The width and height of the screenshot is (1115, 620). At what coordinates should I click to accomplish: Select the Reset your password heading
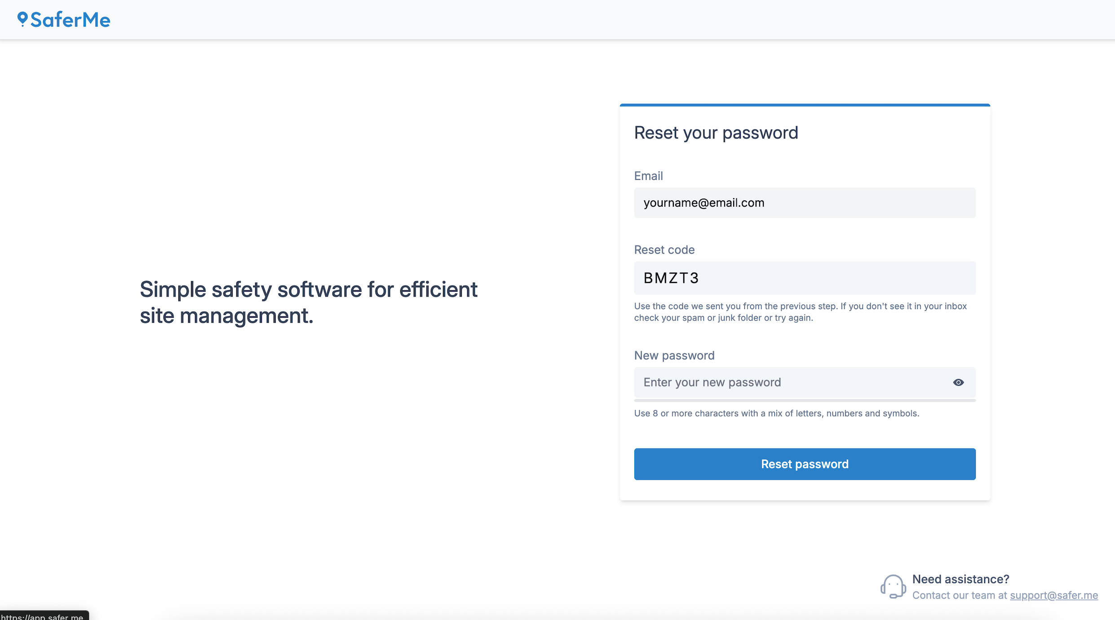[716, 133]
